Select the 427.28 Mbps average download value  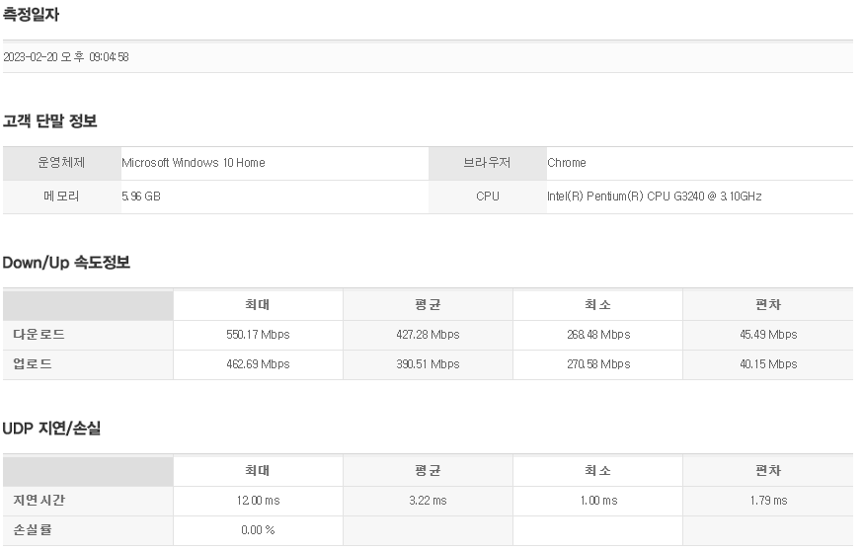click(428, 335)
